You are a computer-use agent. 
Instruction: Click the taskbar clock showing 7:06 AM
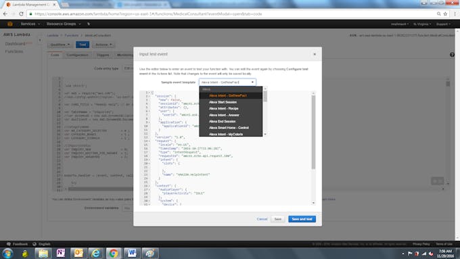point(445,254)
